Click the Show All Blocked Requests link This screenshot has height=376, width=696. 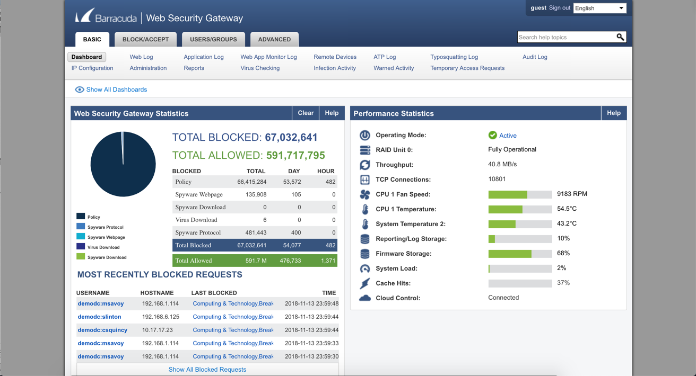click(207, 369)
